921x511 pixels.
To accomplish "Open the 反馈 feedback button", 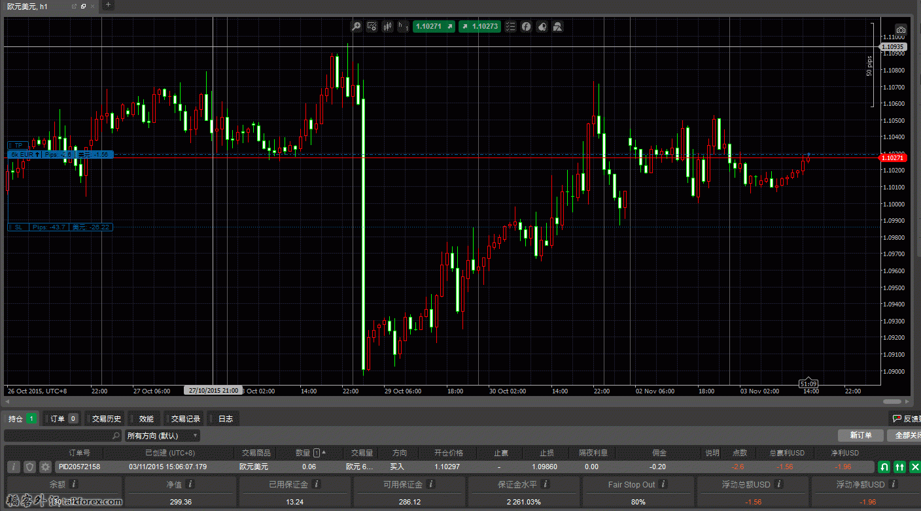I will coord(906,419).
